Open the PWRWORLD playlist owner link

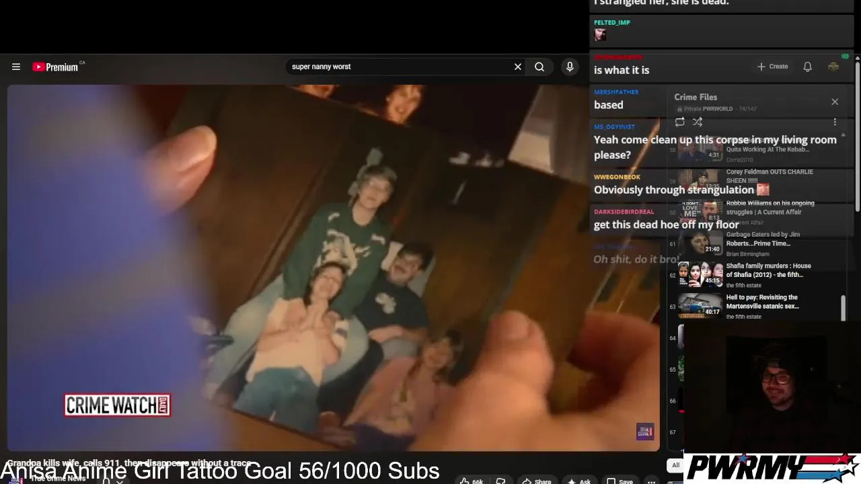[x=717, y=109]
